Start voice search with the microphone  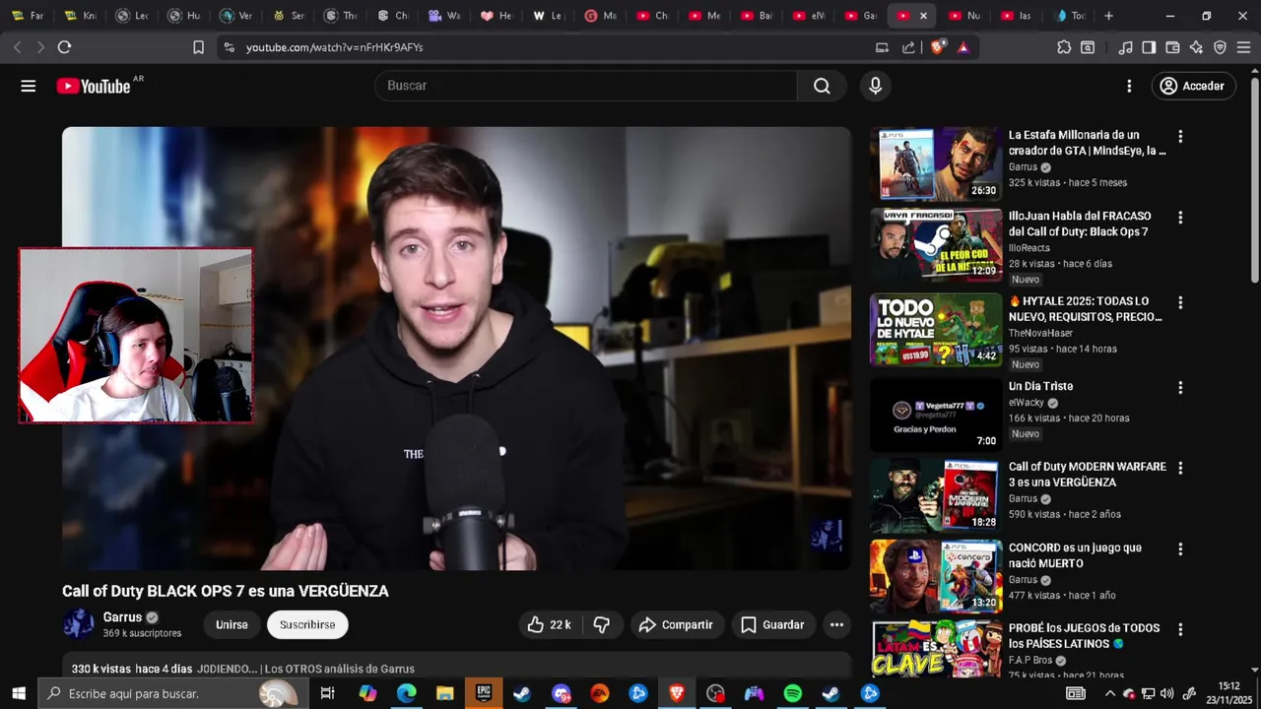(875, 86)
